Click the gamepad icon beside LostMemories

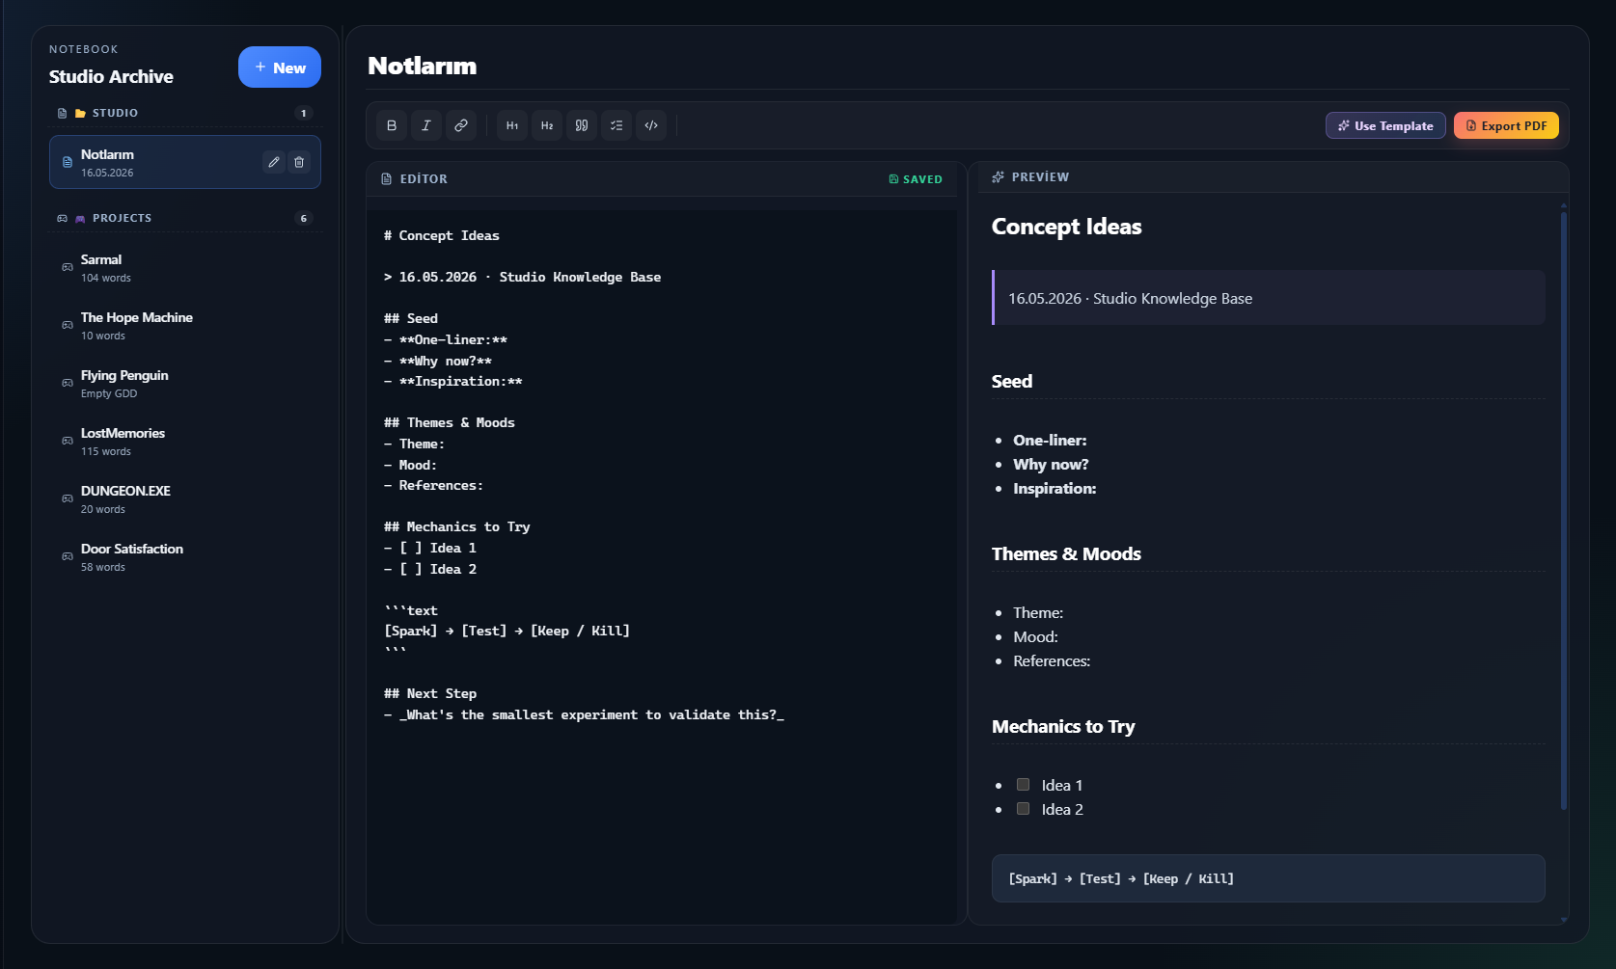click(x=68, y=441)
